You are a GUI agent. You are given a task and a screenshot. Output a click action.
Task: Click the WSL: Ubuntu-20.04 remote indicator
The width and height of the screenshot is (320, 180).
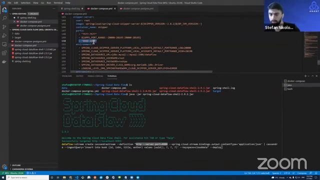point(12,173)
